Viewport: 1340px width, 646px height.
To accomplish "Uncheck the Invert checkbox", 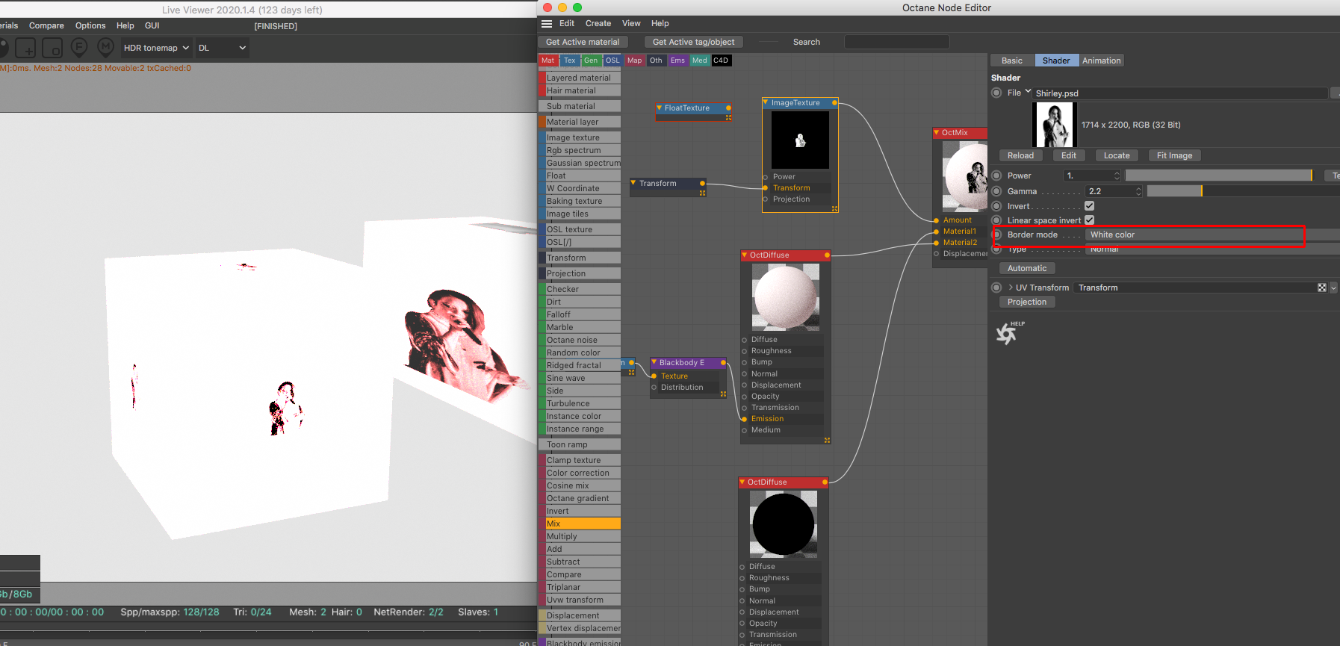I will [1089, 206].
